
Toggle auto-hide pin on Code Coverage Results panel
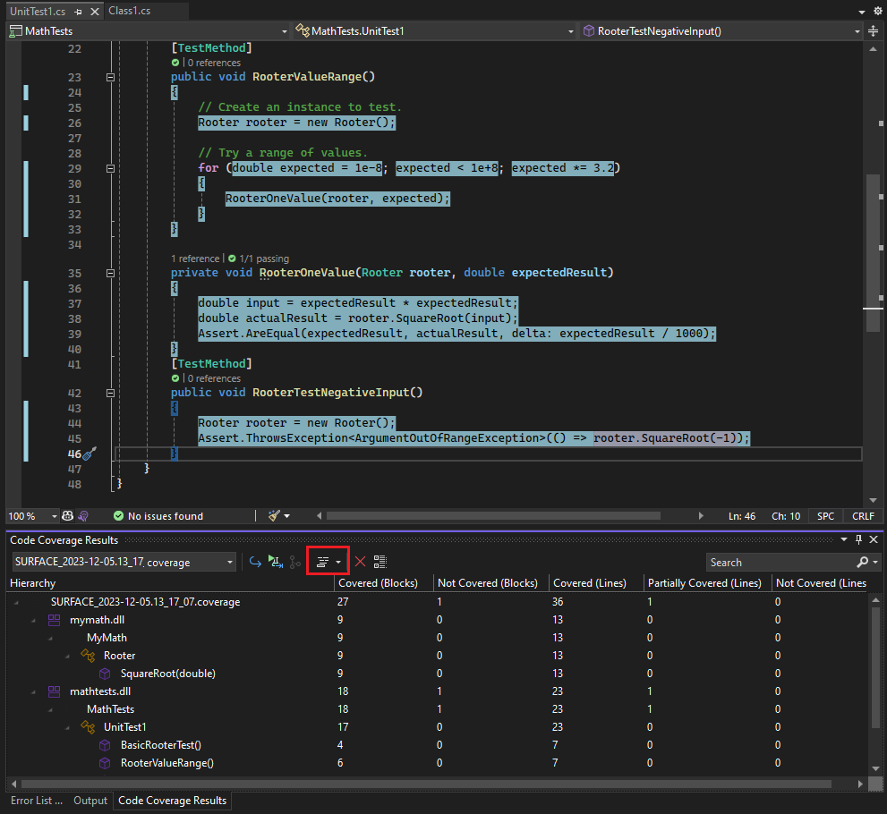pos(858,539)
